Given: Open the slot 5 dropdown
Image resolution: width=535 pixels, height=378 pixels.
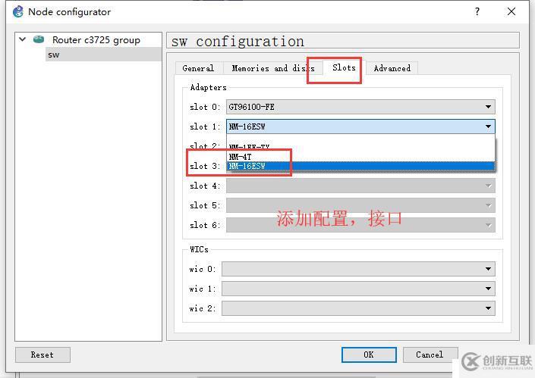Looking at the screenshot, I should (x=360, y=206).
